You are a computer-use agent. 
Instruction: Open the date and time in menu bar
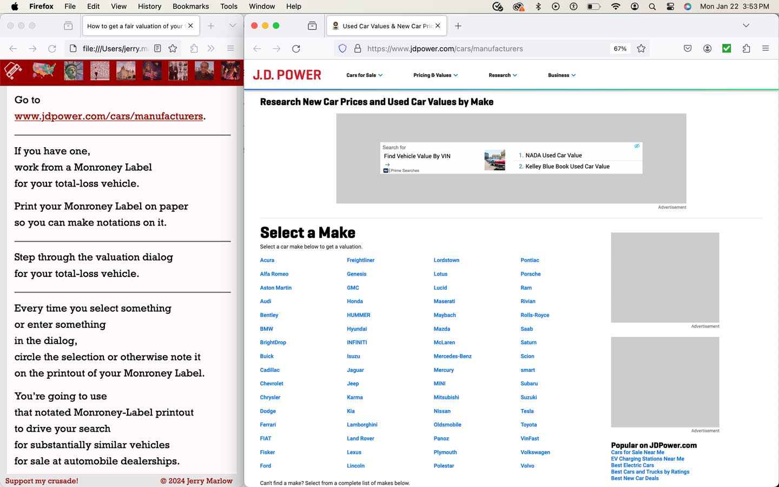pyautogui.click(x=735, y=6)
